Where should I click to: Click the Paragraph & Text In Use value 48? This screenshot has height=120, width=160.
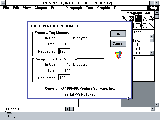[68, 64]
